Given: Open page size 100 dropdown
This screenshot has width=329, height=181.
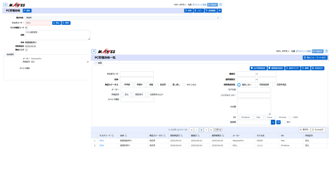Looking at the screenshot, I should point(218,130).
